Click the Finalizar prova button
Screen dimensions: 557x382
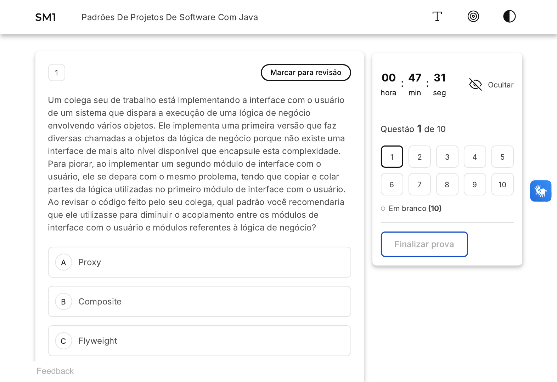click(424, 244)
